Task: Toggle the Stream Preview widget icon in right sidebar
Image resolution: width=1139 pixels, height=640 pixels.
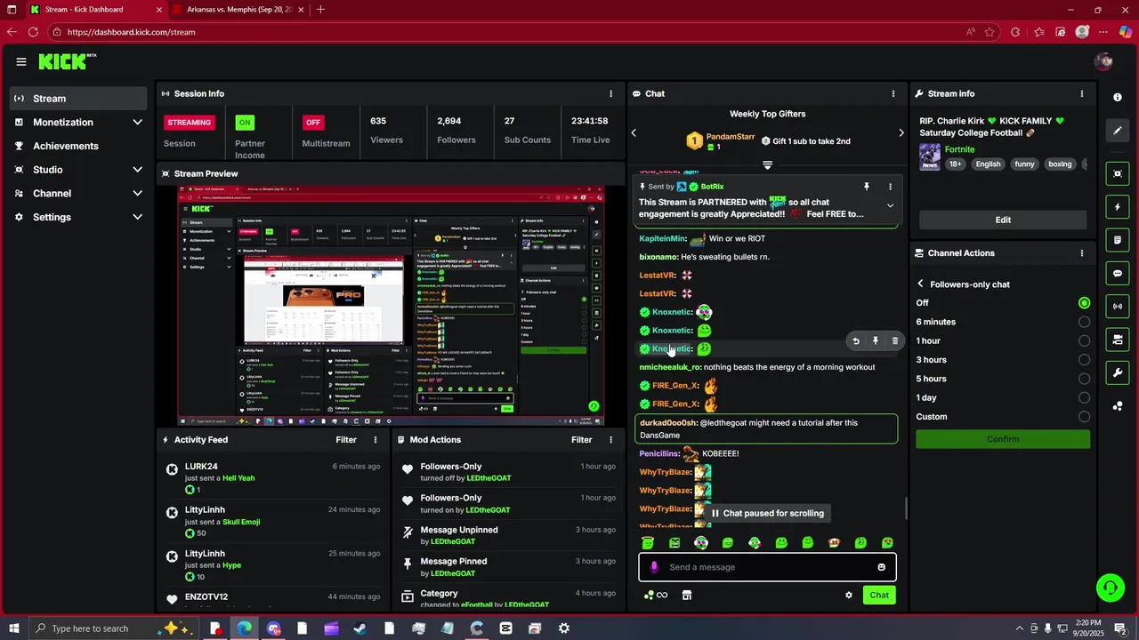Action: pyautogui.click(x=1118, y=173)
